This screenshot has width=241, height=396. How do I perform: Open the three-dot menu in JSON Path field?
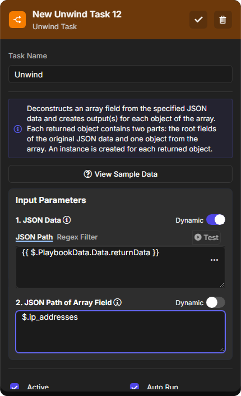[x=214, y=260]
